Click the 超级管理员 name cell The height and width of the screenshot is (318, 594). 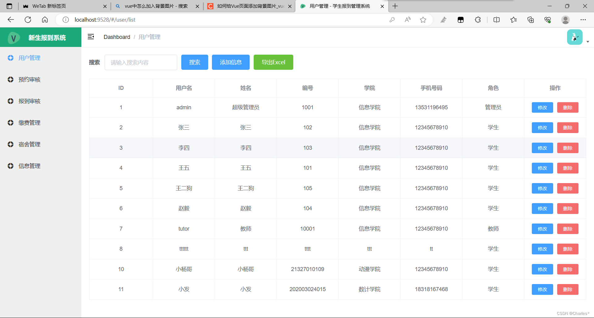tap(246, 107)
